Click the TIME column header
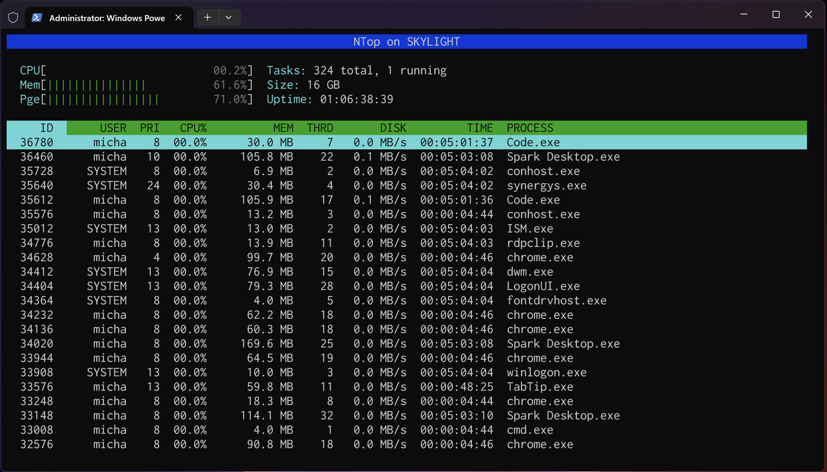This screenshot has width=827, height=472. pyautogui.click(x=480, y=128)
